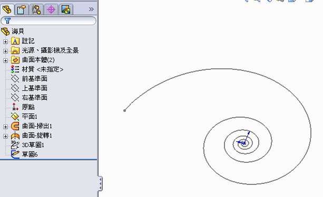Click the 草圖6 sketch icon
Screen dimensions: 323x197
point(15,154)
